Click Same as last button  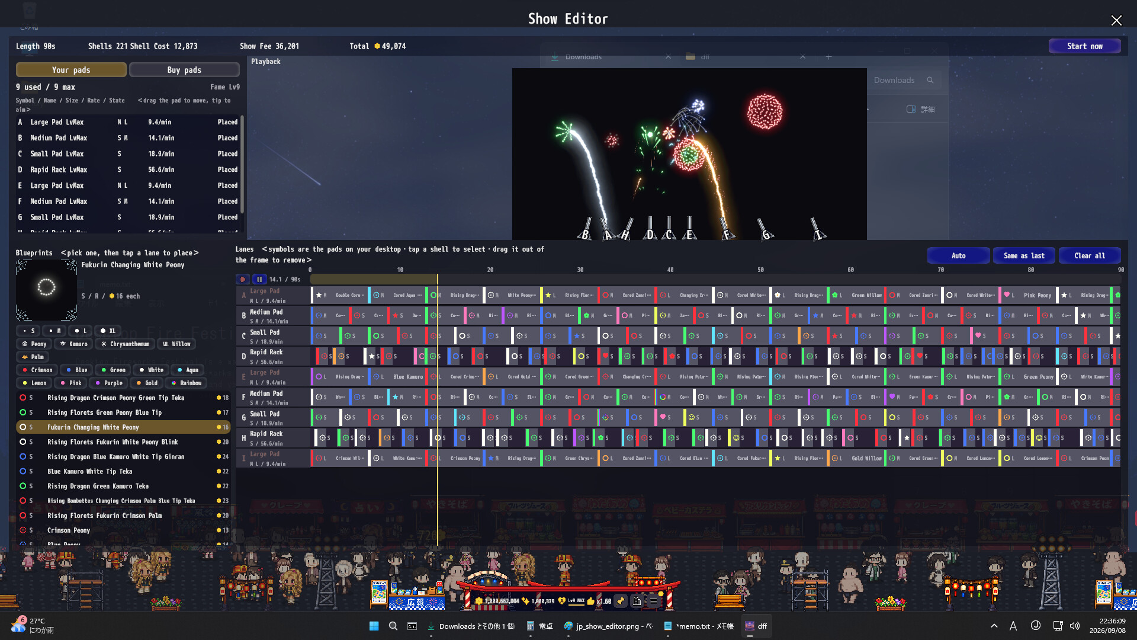(1024, 255)
